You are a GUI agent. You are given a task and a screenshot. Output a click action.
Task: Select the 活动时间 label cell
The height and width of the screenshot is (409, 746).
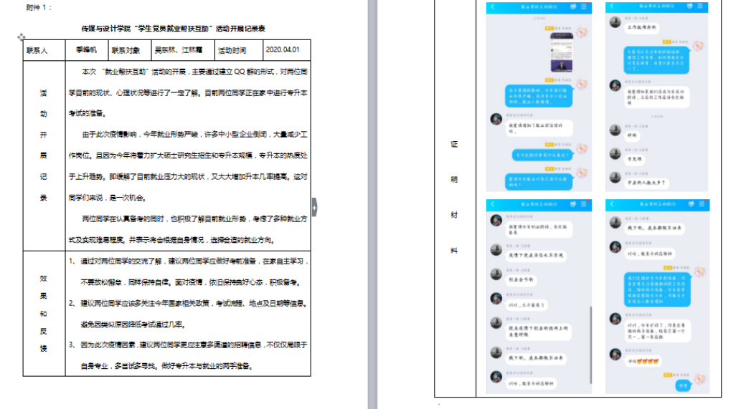click(232, 51)
